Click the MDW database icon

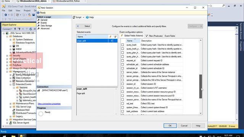[x=14, y=49]
